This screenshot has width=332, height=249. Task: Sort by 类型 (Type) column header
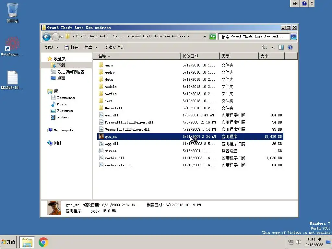tap(239, 56)
